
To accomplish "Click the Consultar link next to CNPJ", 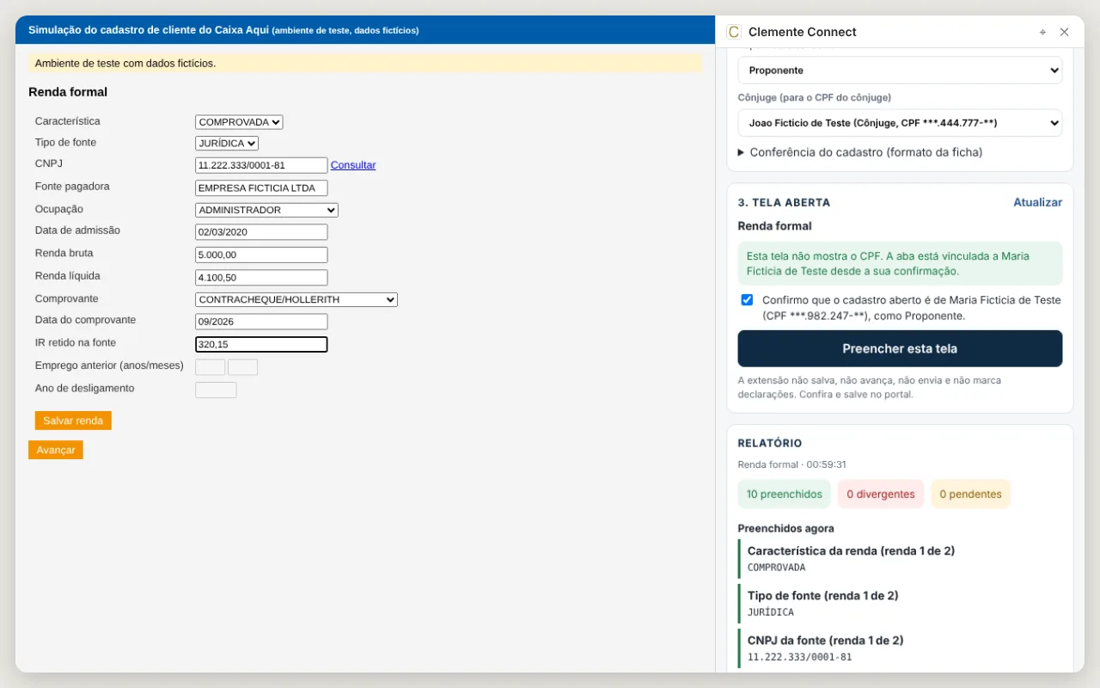I will coord(353,165).
